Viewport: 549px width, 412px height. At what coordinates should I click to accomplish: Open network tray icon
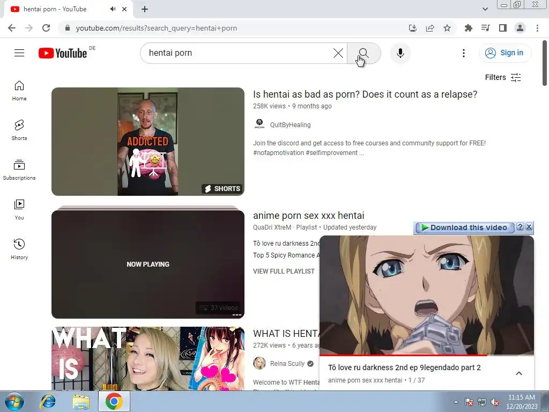482,402
